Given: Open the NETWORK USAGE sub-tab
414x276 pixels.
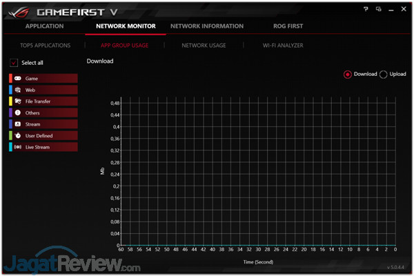Looking at the screenshot, I should click(204, 46).
